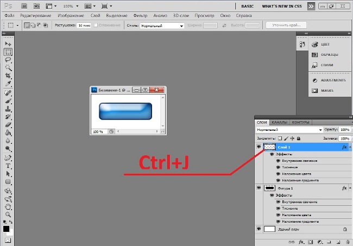Collapse effects on Фигура 1 layer

pos(350,188)
